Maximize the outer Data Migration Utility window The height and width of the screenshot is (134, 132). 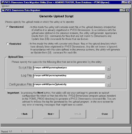coord(126,2)
